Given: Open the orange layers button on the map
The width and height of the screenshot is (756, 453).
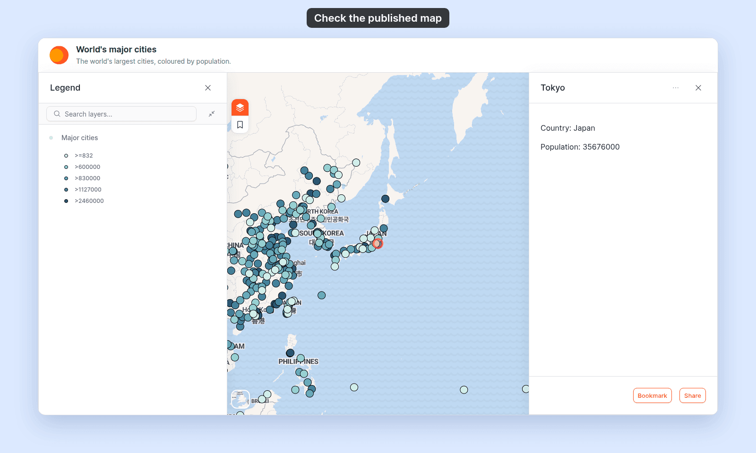Looking at the screenshot, I should tap(240, 108).
